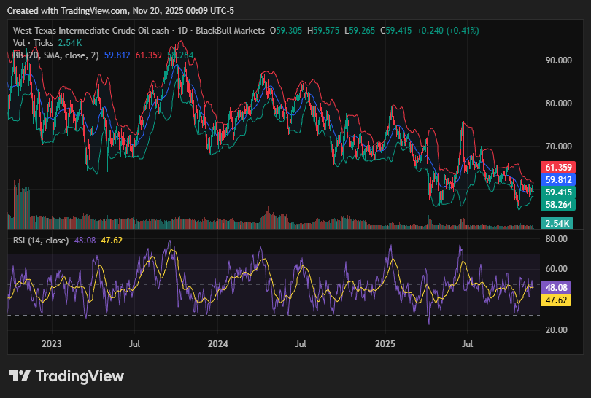
Task: Click the 2023 label on the time axis
Action: 51,342
